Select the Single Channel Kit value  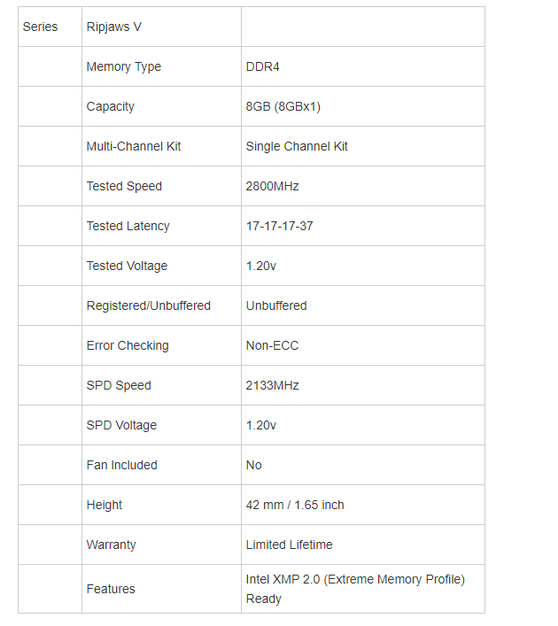pos(297,146)
